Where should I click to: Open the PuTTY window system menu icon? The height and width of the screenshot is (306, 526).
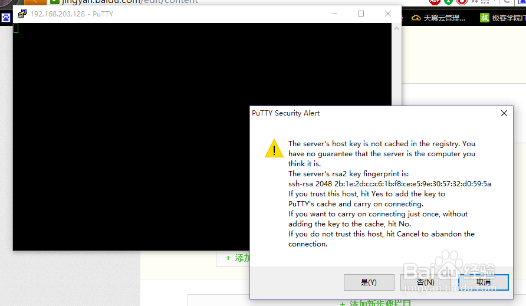coord(22,14)
